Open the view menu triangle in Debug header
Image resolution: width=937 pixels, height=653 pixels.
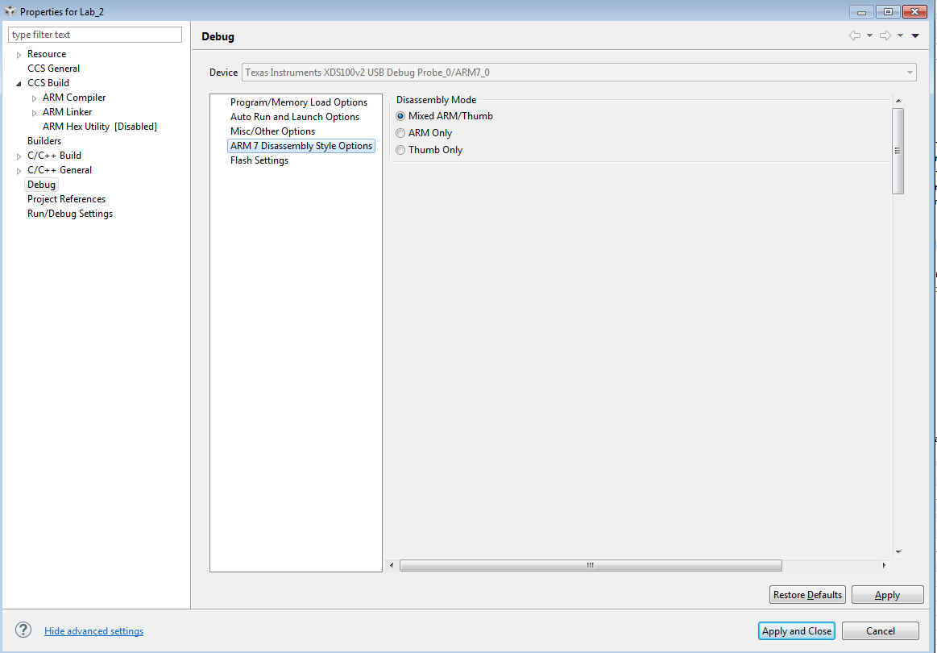pos(915,36)
